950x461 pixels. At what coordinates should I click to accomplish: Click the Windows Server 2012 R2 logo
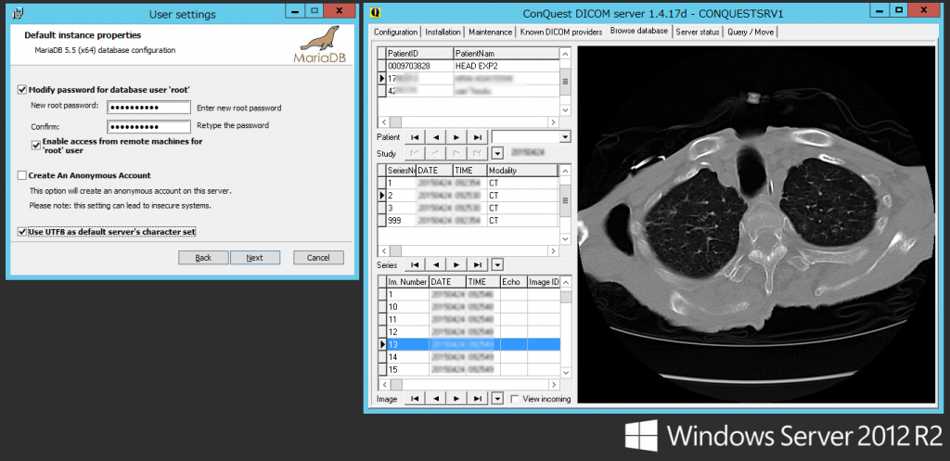[783, 436]
